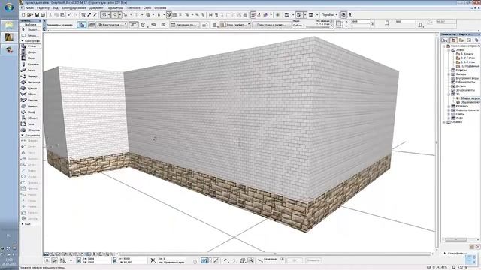Select the Window (Окно) tool
The height and width of the screenshot is (270, 481).
(30, 58)
